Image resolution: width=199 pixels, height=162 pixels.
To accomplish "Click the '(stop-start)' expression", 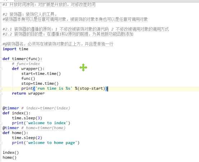I will 91,88.
